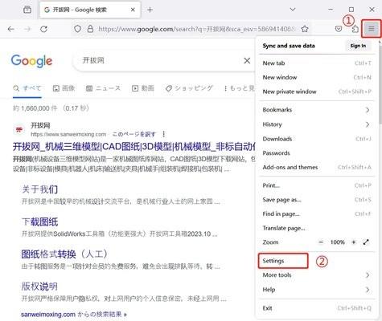
Task: Expand もっと見る search options
Action: click(239, 88)
